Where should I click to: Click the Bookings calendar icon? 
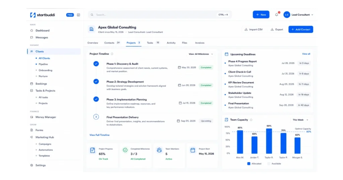click(32, 84)
